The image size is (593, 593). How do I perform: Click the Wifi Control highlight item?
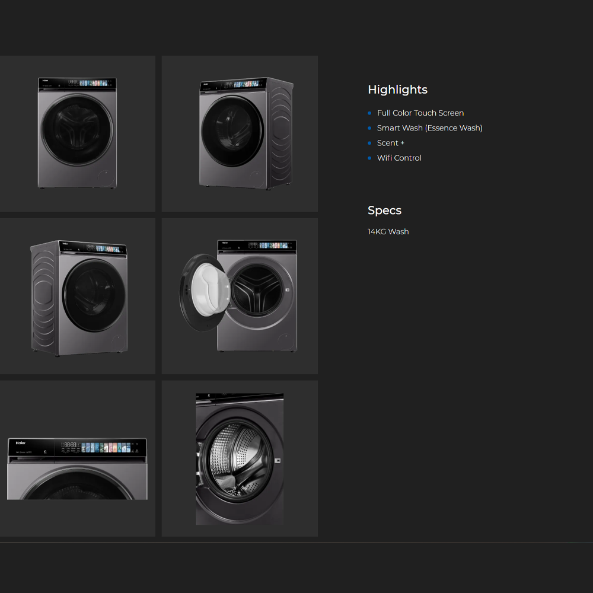(399, 158)
